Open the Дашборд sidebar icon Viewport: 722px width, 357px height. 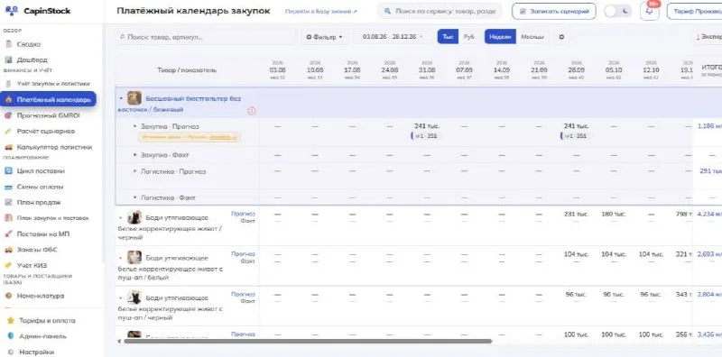point(8,59)
